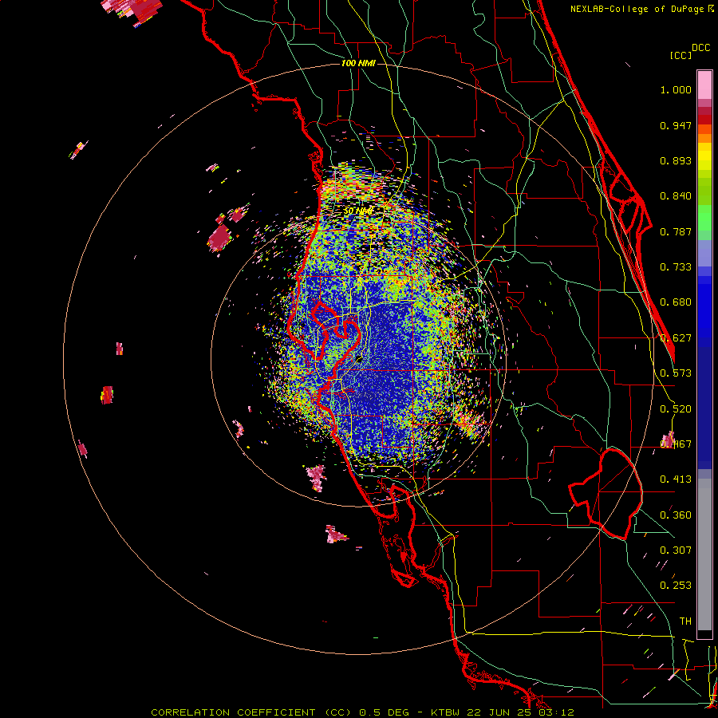The image size is (718, 718).
Task: Click the 0.787 color scale value
Action: tap(676, 231)
